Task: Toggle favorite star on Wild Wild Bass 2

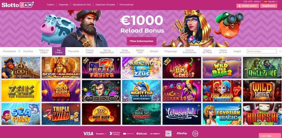Action: pyautogui.click(x=239, y=59)
